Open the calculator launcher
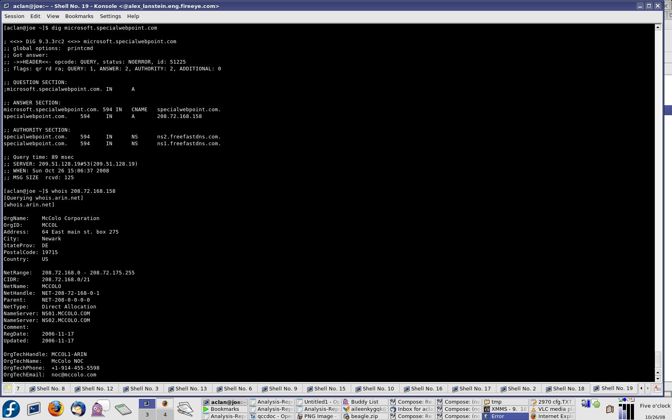This screenshot has height=420, width=672. (123, 409)
